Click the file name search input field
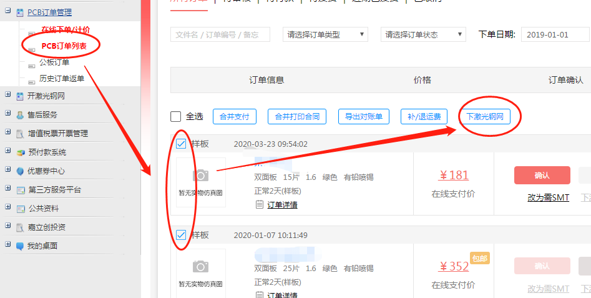The width and height of the screenshot is (591, 298). (x=220, y=34)
